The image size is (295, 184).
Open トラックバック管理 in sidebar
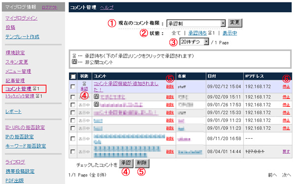pos(20,96)
